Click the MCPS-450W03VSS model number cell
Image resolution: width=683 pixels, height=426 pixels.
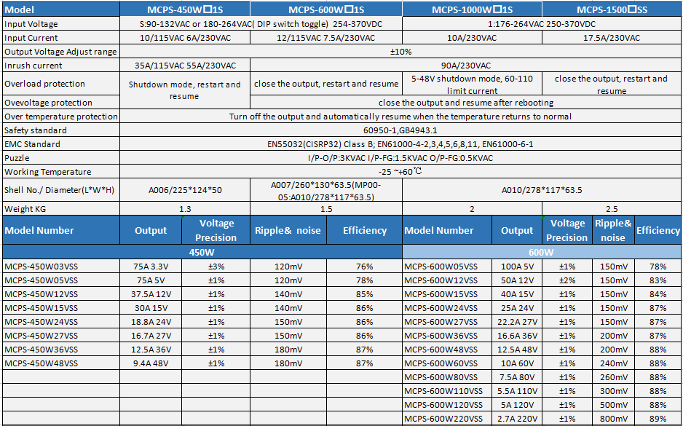click(x=60, y=267)
